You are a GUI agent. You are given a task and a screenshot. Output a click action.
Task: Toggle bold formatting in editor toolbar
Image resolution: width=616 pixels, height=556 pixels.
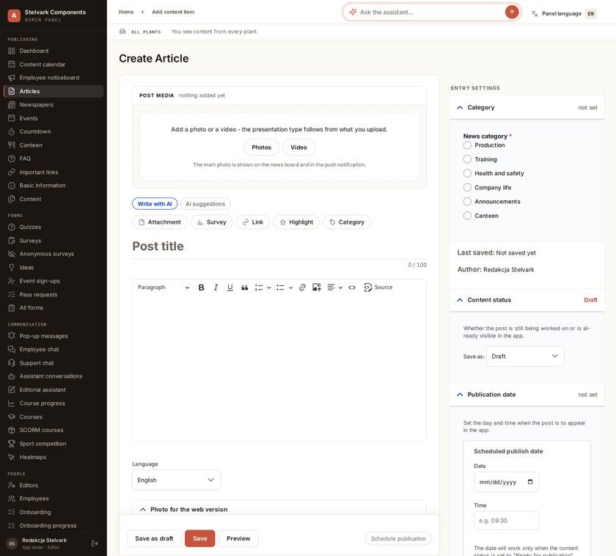[x=201, y=288]
